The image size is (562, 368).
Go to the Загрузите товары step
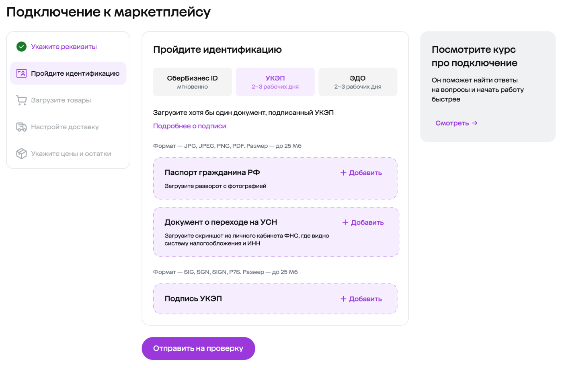coord(61,100)
